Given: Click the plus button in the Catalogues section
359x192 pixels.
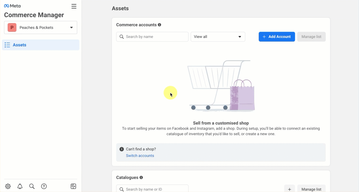Looking at the screenshot, I should point(289,189).
